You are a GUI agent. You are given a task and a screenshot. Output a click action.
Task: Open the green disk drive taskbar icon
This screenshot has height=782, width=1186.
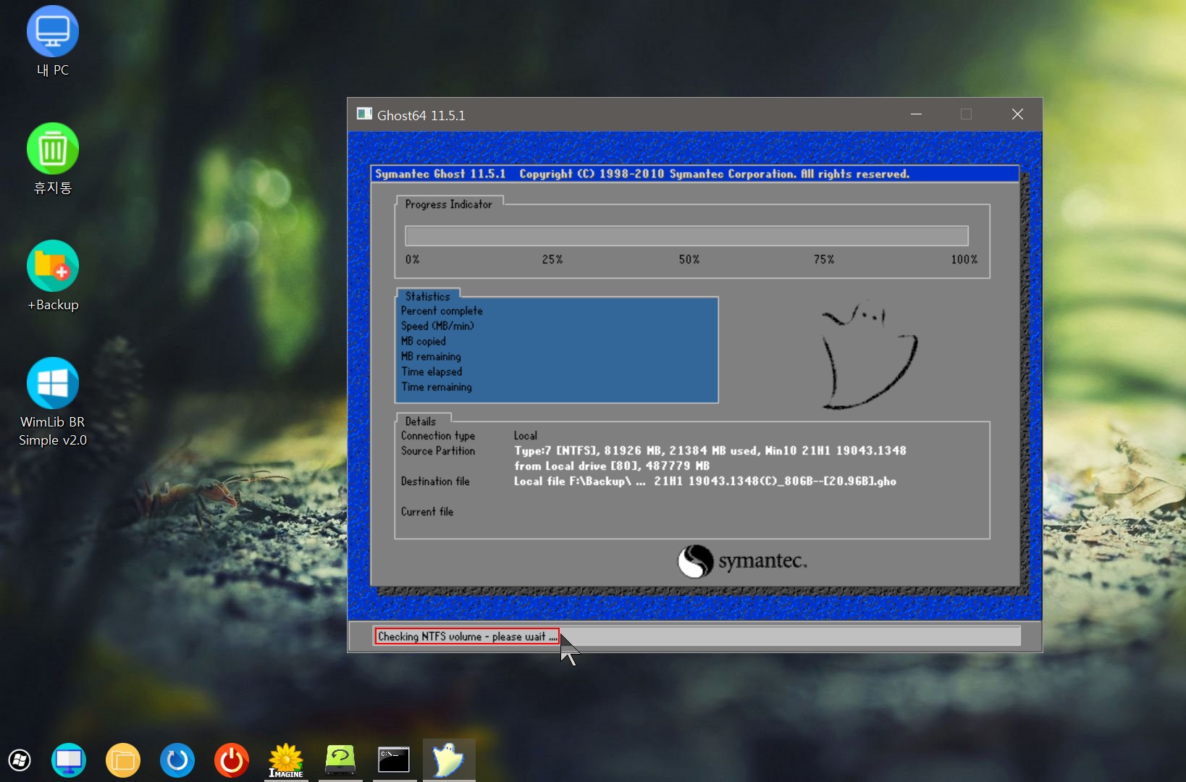(x=340, y=760)
